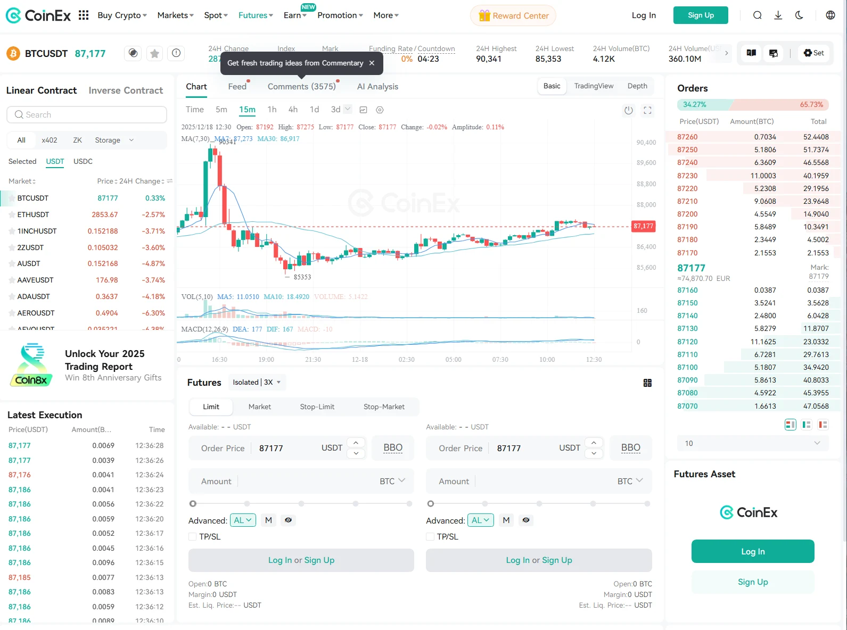
Task: Click Log In link in the header
Action: pyautogui.click(x=644, y=15)
